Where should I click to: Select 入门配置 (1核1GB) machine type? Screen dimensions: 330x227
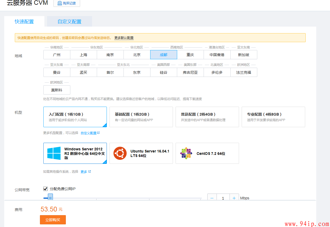tap(75, 117)
